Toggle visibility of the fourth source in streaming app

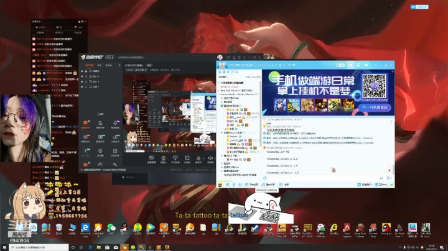pos(82,87)
